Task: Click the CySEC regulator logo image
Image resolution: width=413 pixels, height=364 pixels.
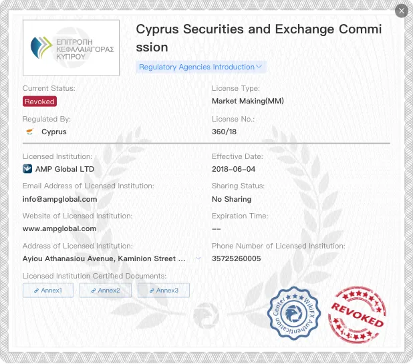Action: pos(71,48)
